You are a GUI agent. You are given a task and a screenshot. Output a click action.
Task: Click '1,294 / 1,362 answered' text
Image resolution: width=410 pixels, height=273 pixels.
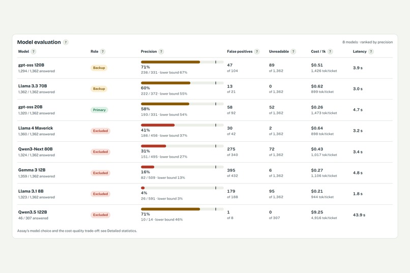(36, 71)
